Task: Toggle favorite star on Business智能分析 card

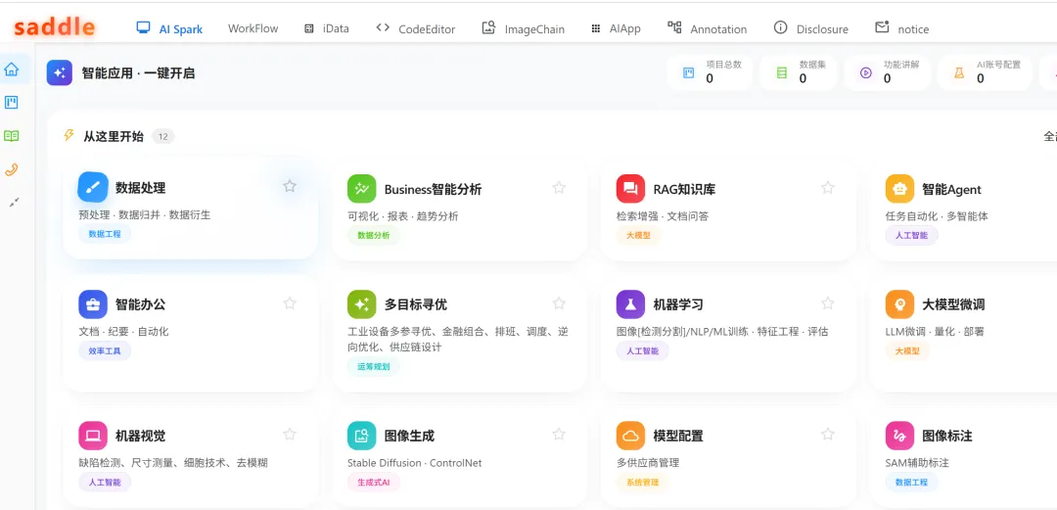Action: click(559, 188)
